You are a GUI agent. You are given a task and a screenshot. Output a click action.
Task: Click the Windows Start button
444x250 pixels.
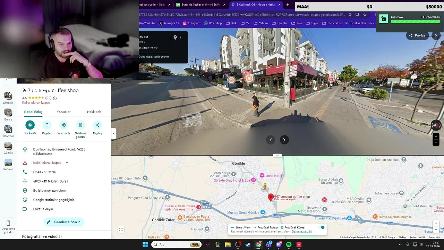pos(145,244)
